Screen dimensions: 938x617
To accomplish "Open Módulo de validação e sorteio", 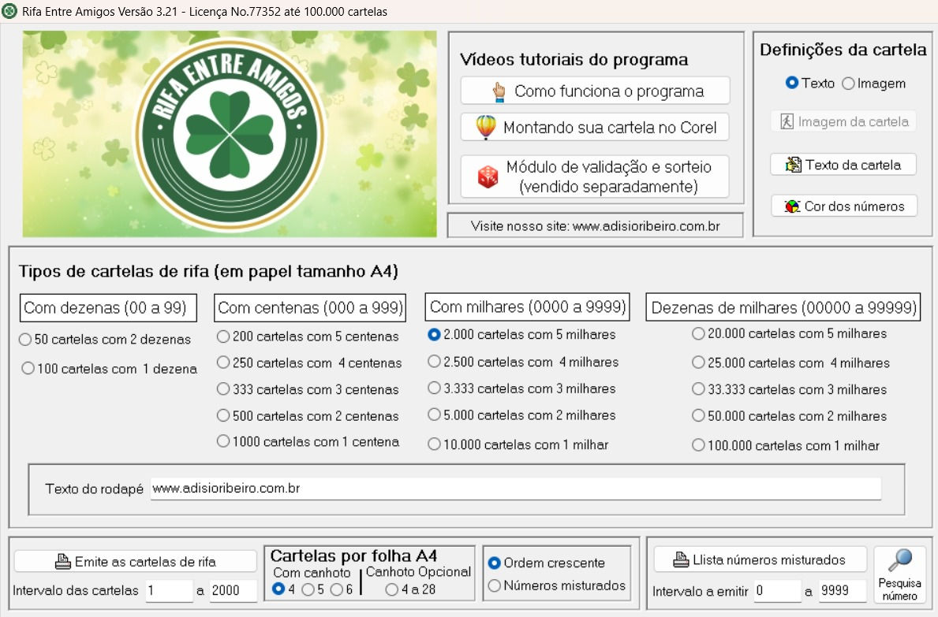I will tap(595, 177).
